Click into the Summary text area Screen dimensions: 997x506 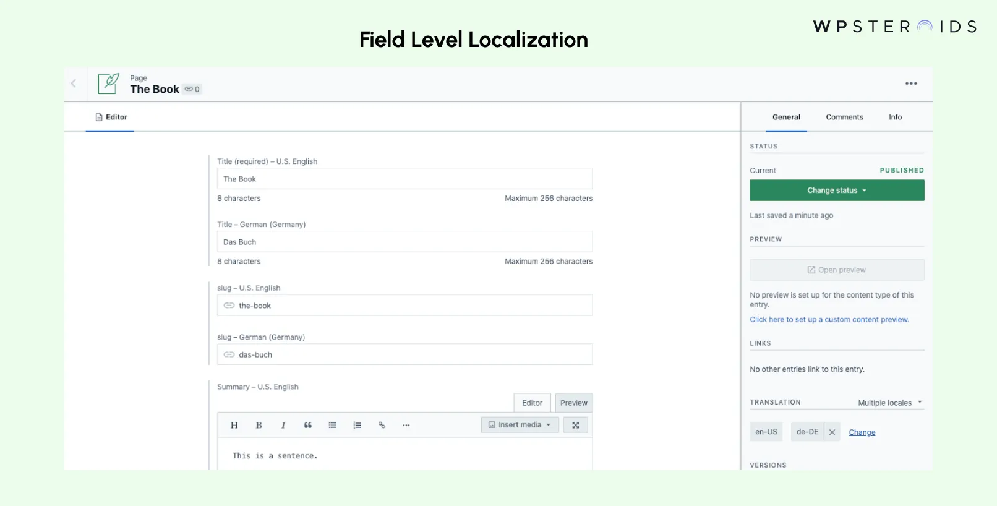[x=404, y=455]
